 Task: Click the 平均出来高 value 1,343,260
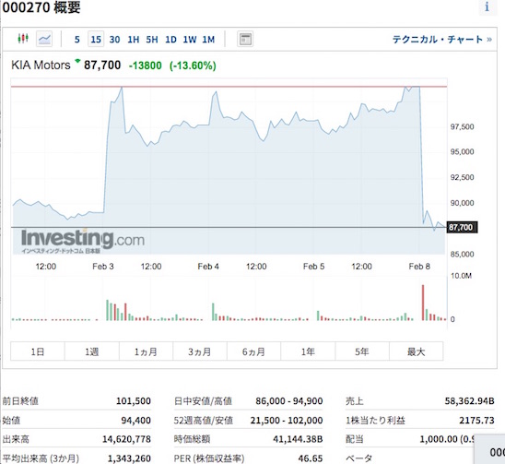(129, 458)
